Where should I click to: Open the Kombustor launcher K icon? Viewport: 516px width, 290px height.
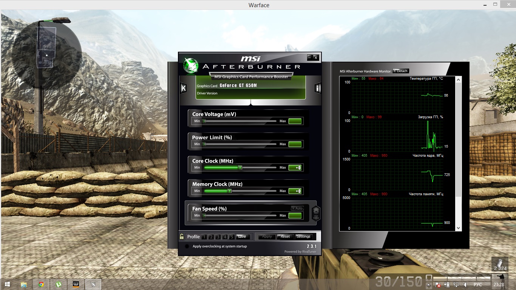(184, 88)
